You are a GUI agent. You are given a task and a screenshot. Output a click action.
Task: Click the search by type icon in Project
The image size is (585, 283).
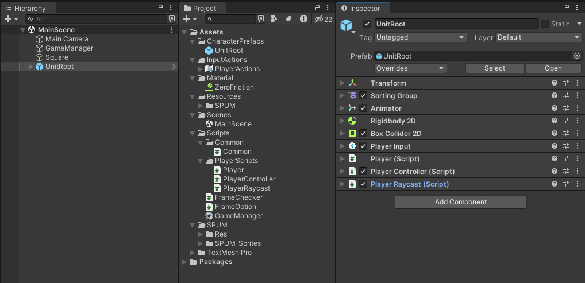[274, 19]
